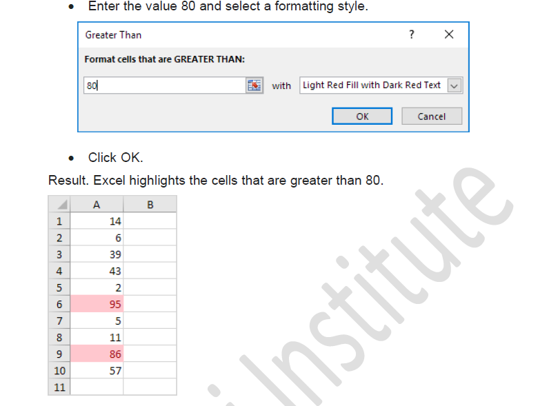Click the help question mark icon
Viewport: 549px width, 406px height.
[x=412, y=34]
